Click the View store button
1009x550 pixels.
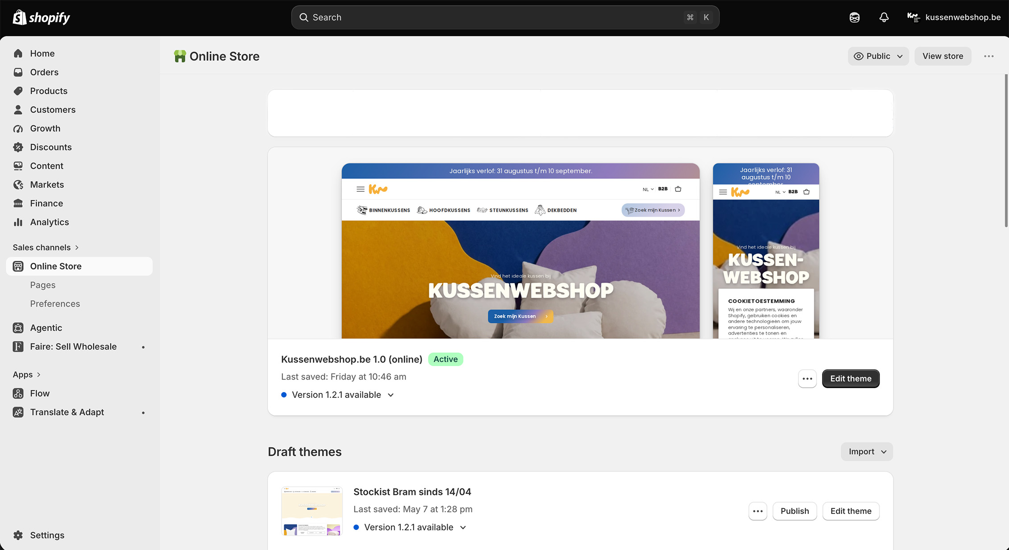pos(943,56)
